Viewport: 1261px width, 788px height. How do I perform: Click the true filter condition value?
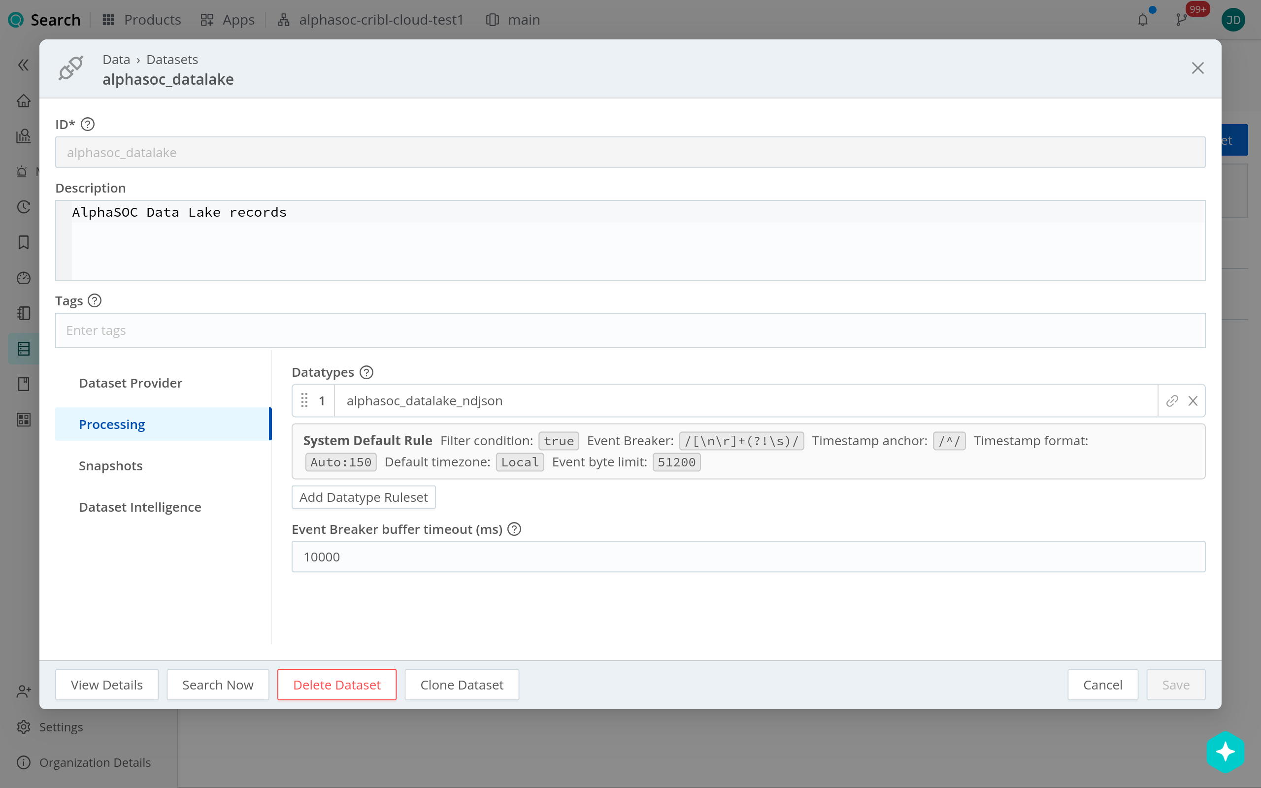click(x=559, y=441)
